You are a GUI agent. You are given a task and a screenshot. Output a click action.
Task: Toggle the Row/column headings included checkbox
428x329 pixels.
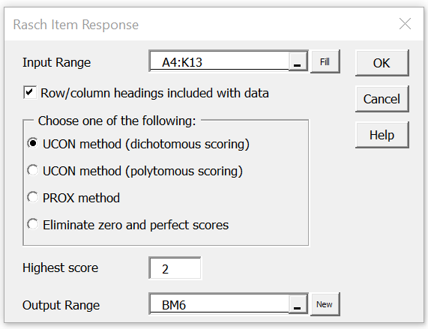(x=30, y=92)
